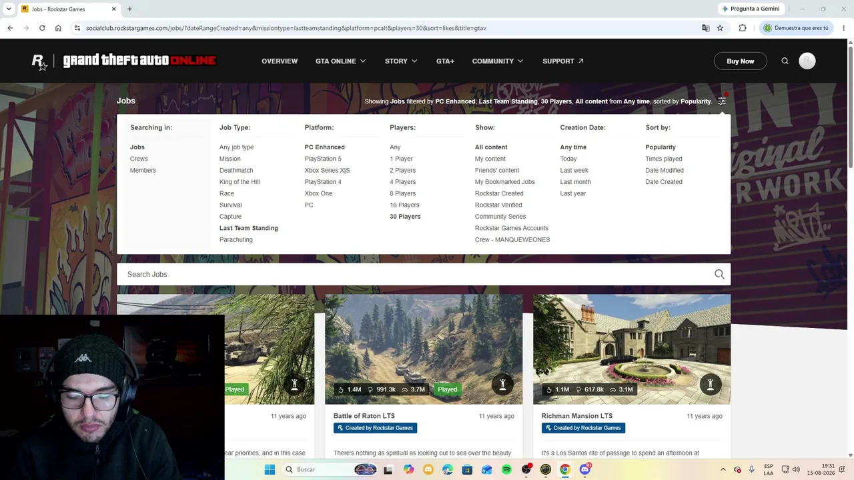The width and height of the screenshot is (854, 480).
Task: Open the Battle of Raton LTS thumbnail
Action: tap(424, 349)
